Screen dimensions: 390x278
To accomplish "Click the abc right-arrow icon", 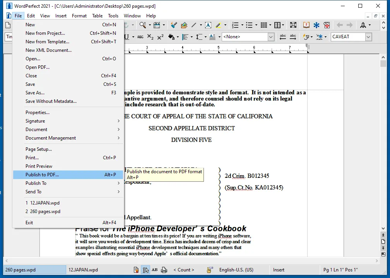I will [x=293, y=37].
